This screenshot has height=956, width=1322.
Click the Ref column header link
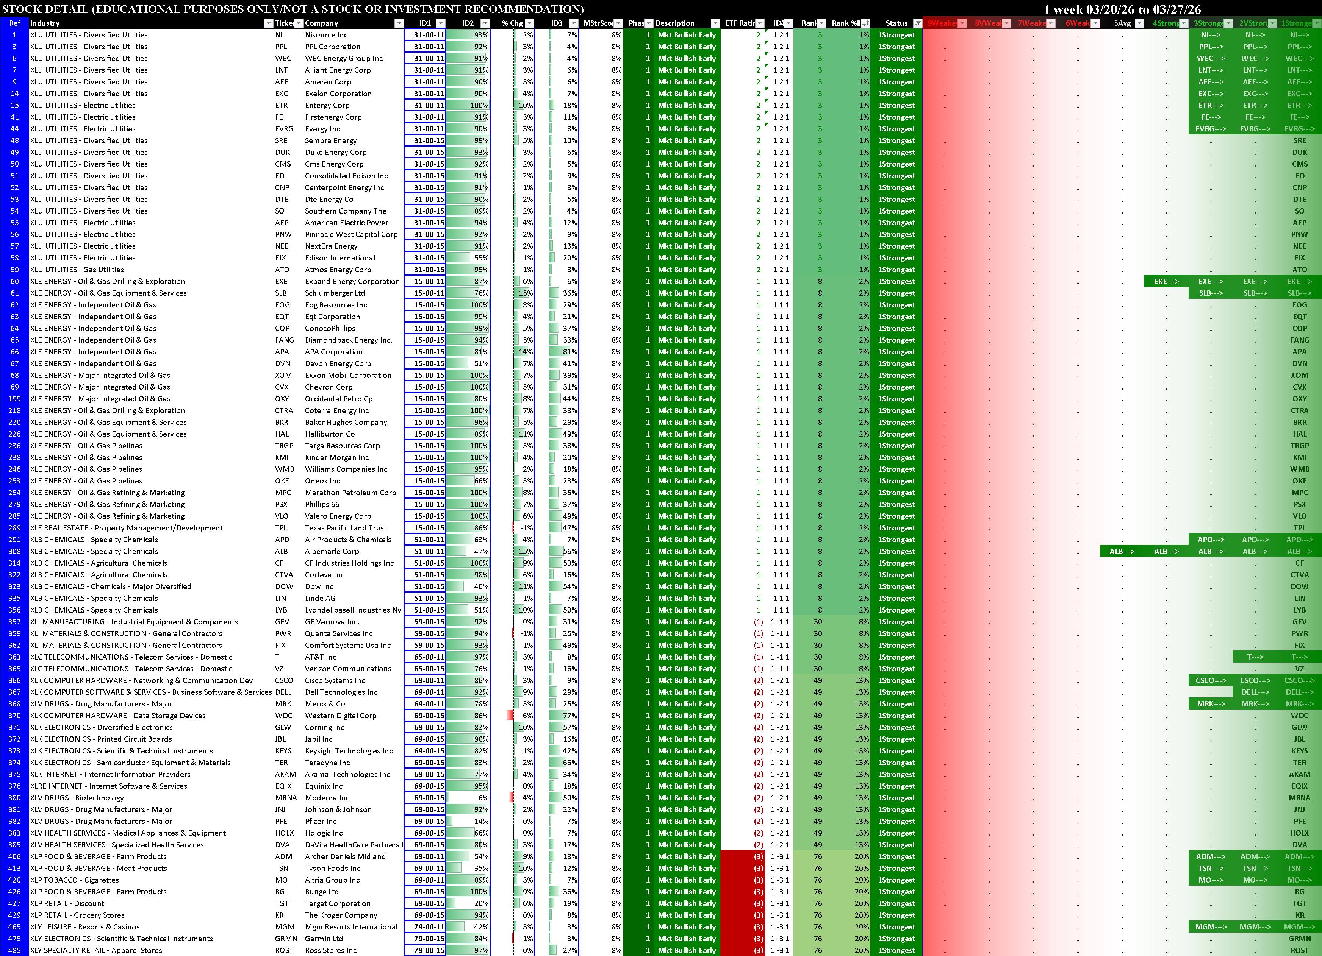14,23
